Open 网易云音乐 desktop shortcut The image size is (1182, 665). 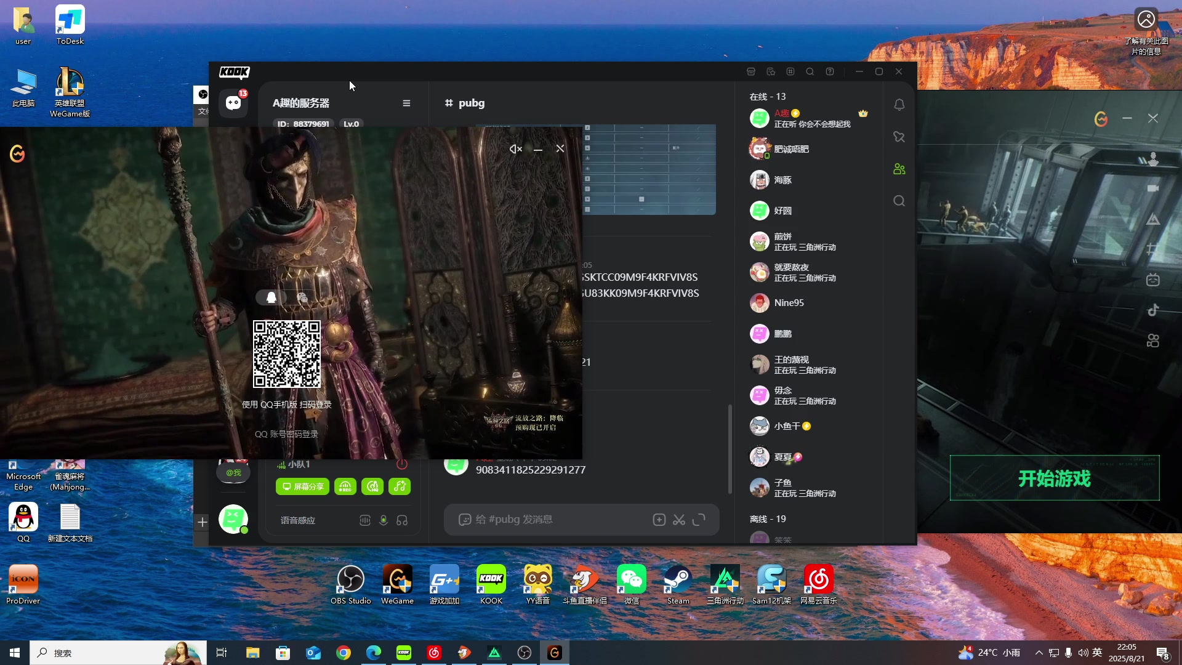coord(818,584)
